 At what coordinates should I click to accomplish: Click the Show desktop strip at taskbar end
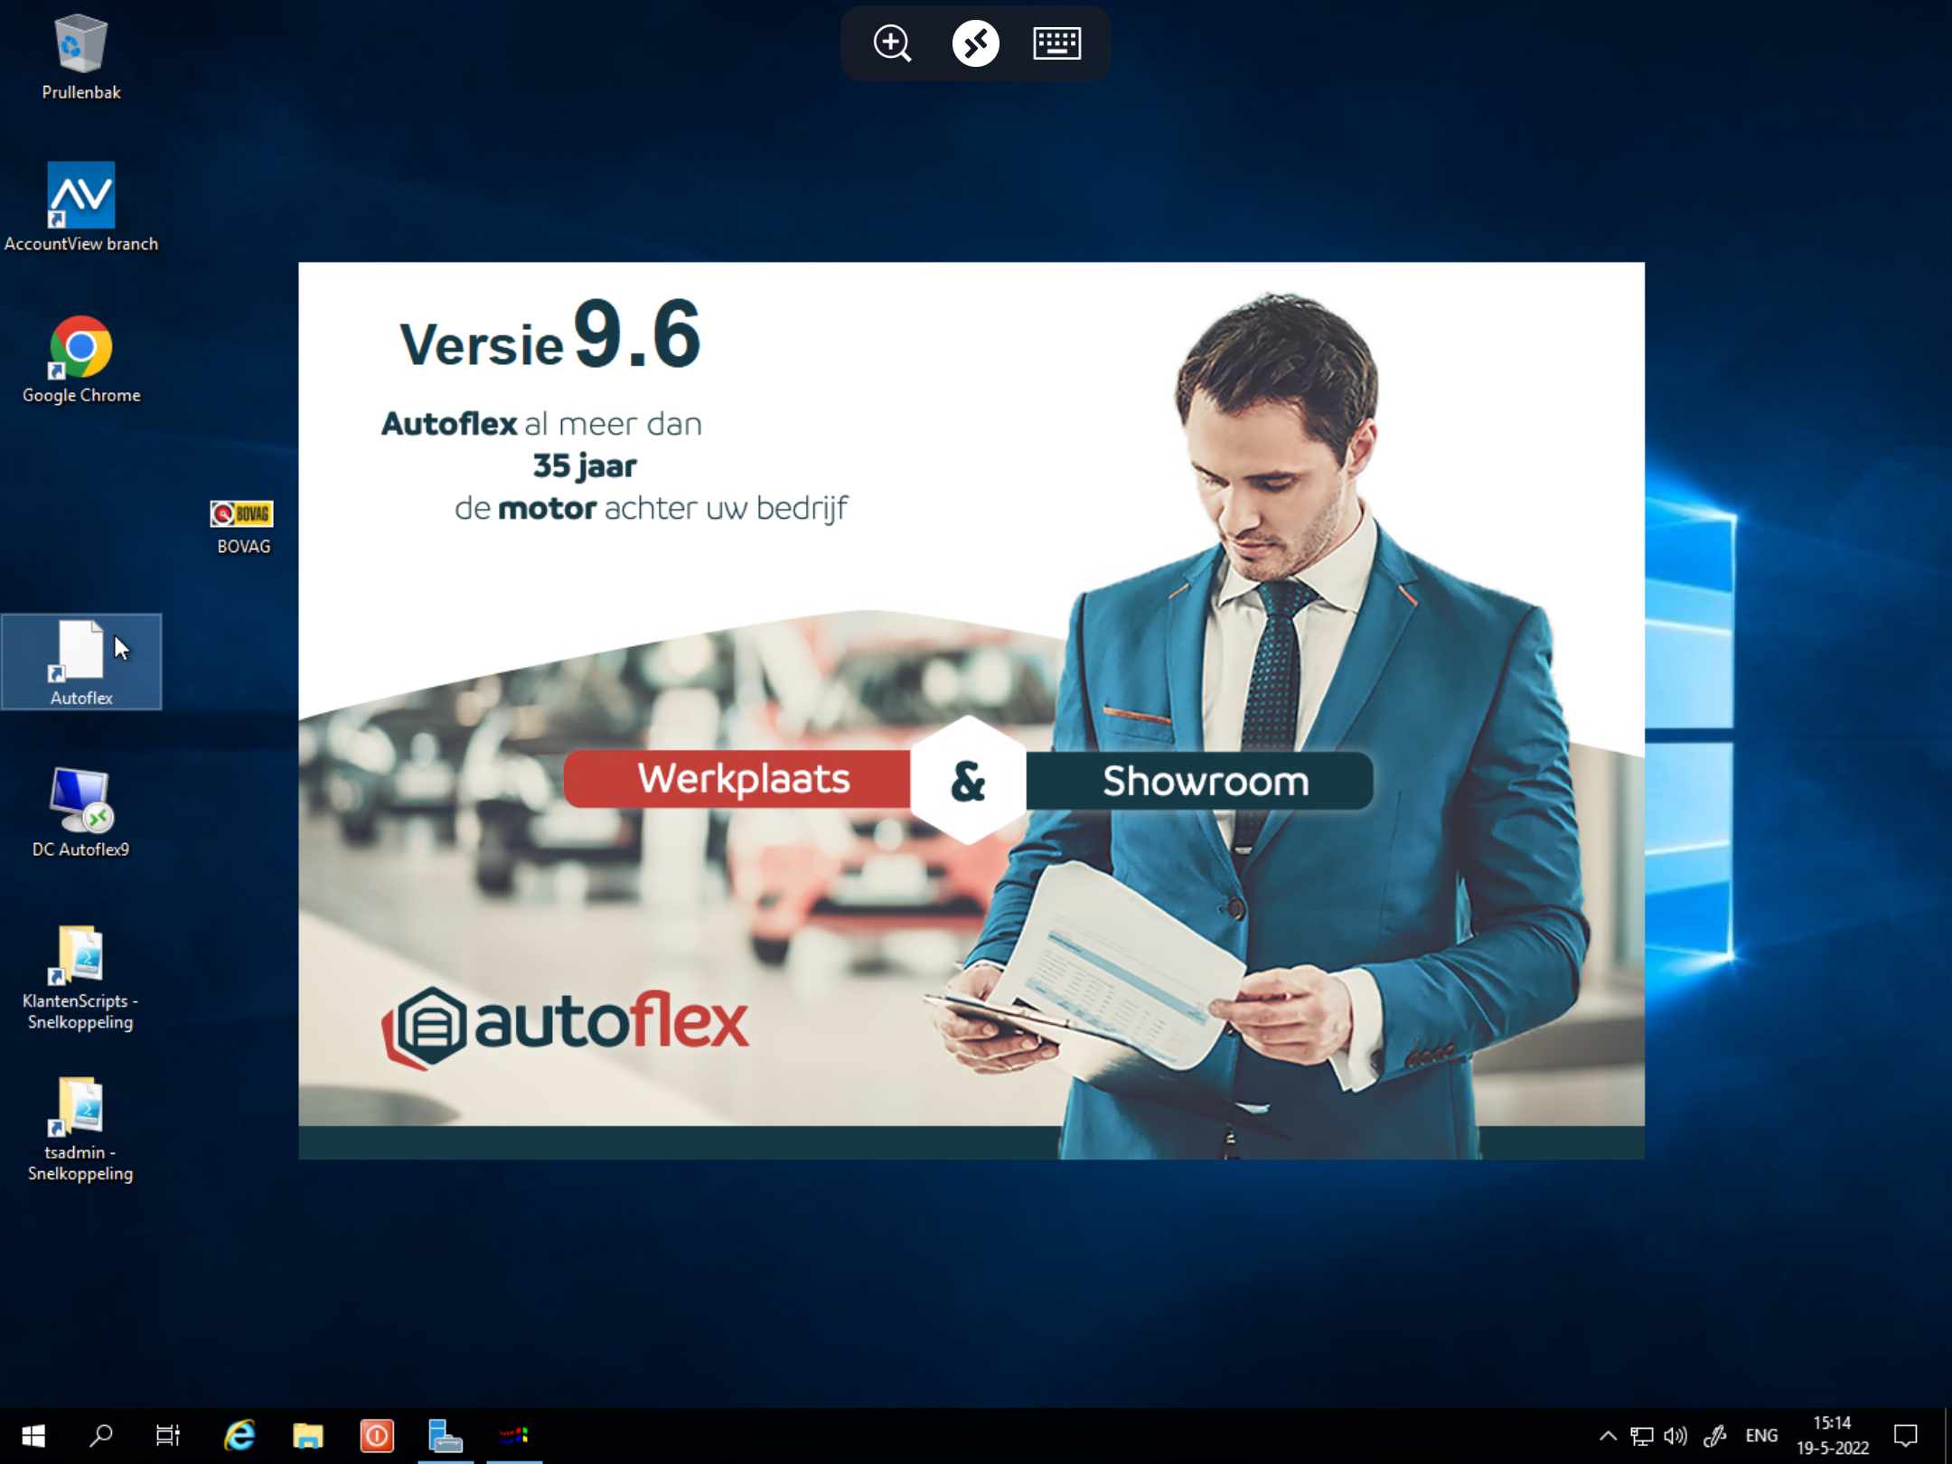[x=1947, y=1435]
